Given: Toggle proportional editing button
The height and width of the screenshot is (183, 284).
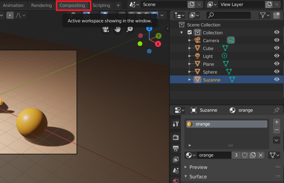Looking at the screenshot, I should [x=10, y=15].
